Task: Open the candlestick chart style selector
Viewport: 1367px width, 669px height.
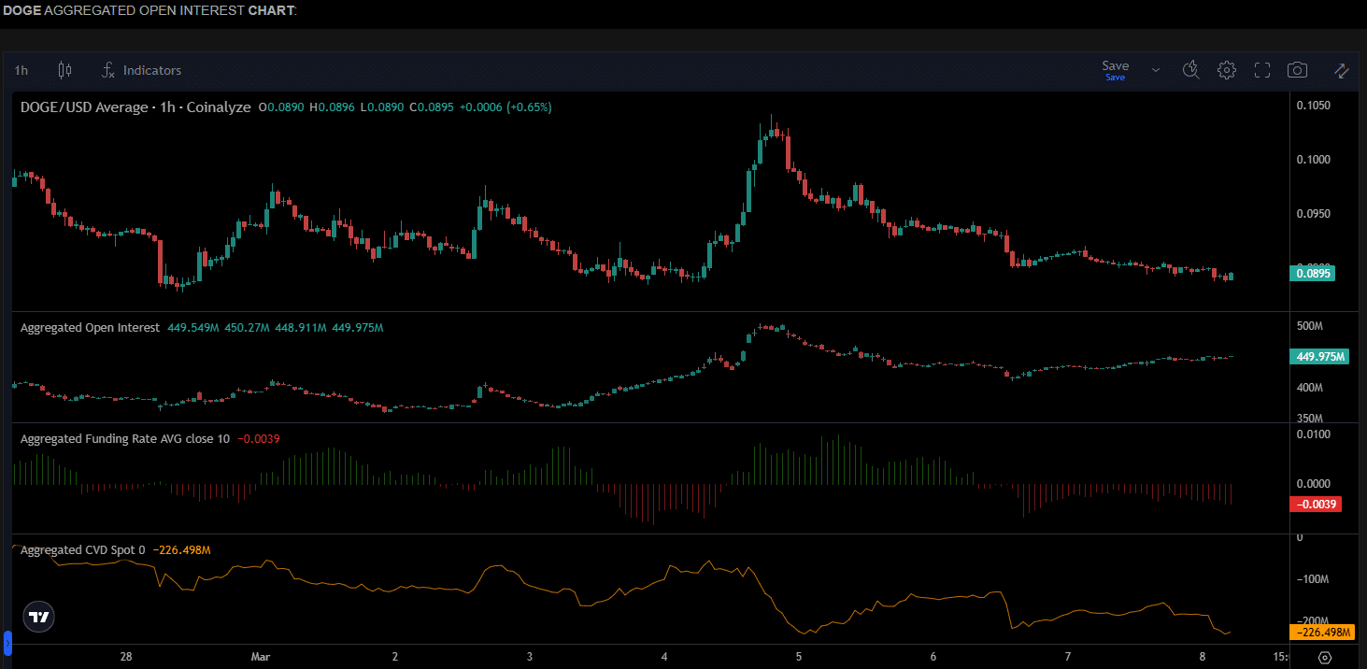Action: click(64, 70)
